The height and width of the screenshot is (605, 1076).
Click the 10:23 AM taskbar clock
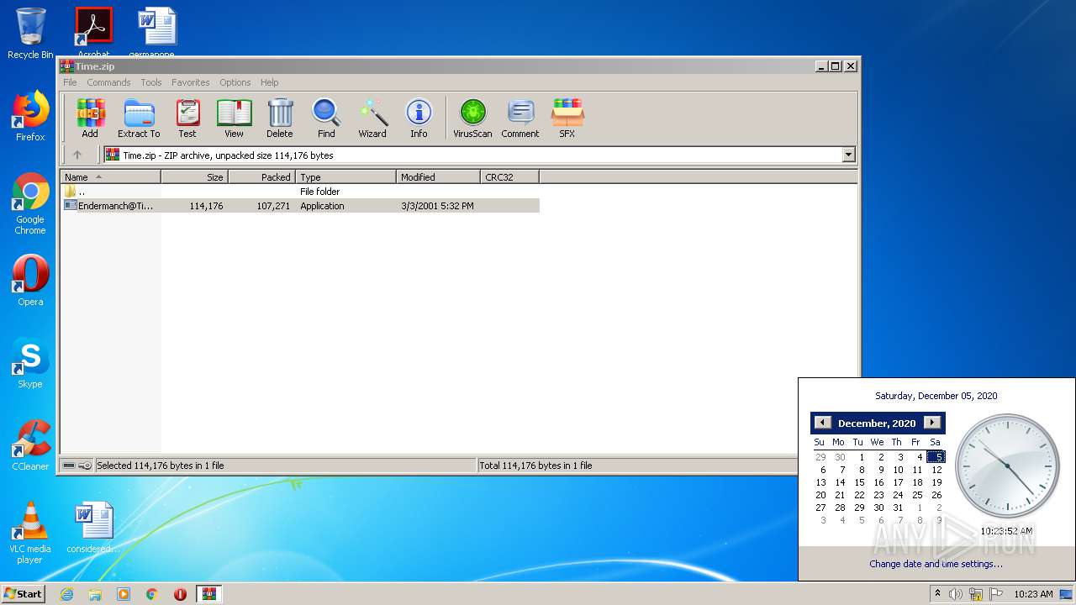point(1033,594)
